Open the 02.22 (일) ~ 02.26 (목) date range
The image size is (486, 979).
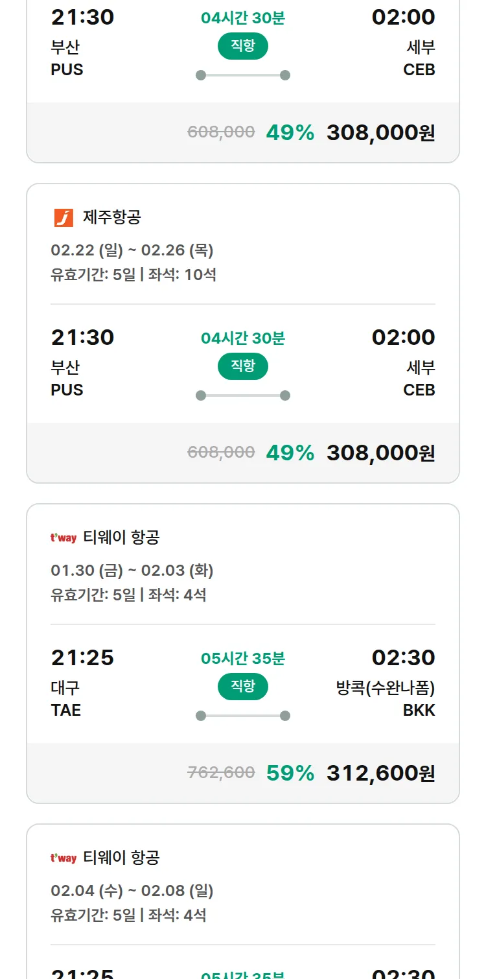coord(132,250)
